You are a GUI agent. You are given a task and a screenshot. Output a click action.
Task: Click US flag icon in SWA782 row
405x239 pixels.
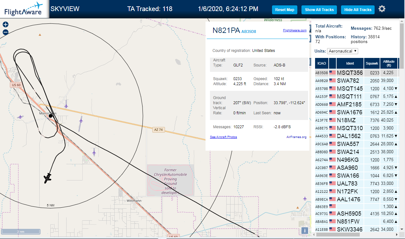tap(332, 81)
